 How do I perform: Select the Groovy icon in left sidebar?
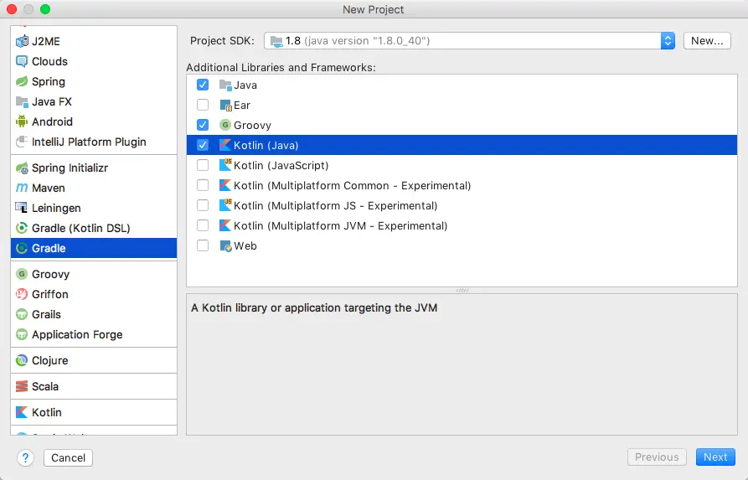coord(22,275)
